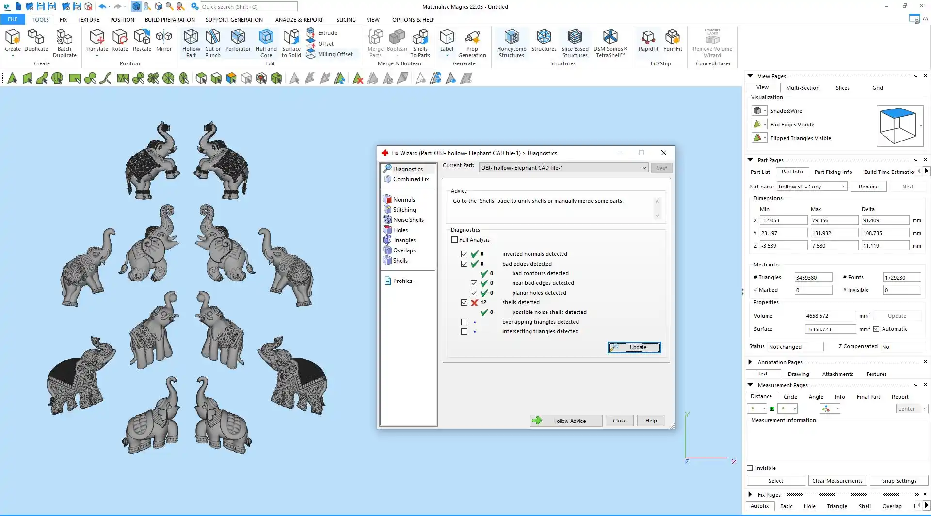
Task: Expand the Annotation Pages section
Action: [750, 362]
